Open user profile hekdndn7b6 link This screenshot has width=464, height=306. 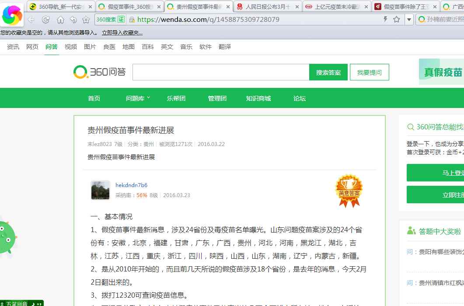tap(131, 185)
